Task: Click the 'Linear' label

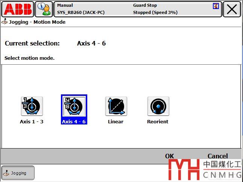Action: (115, 121)
